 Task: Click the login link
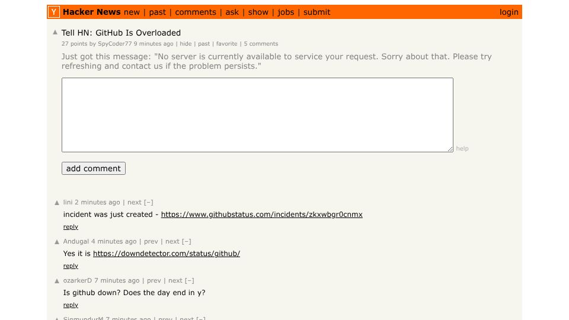[509, 12]
